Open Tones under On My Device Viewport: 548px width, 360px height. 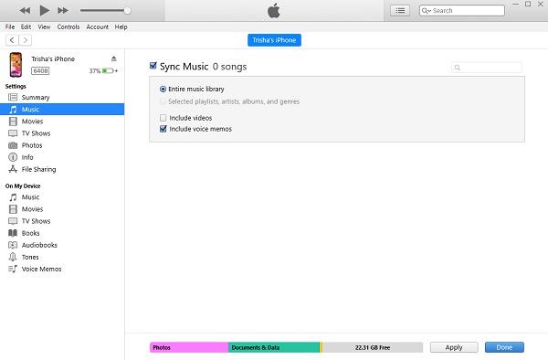tap(62, 257)
